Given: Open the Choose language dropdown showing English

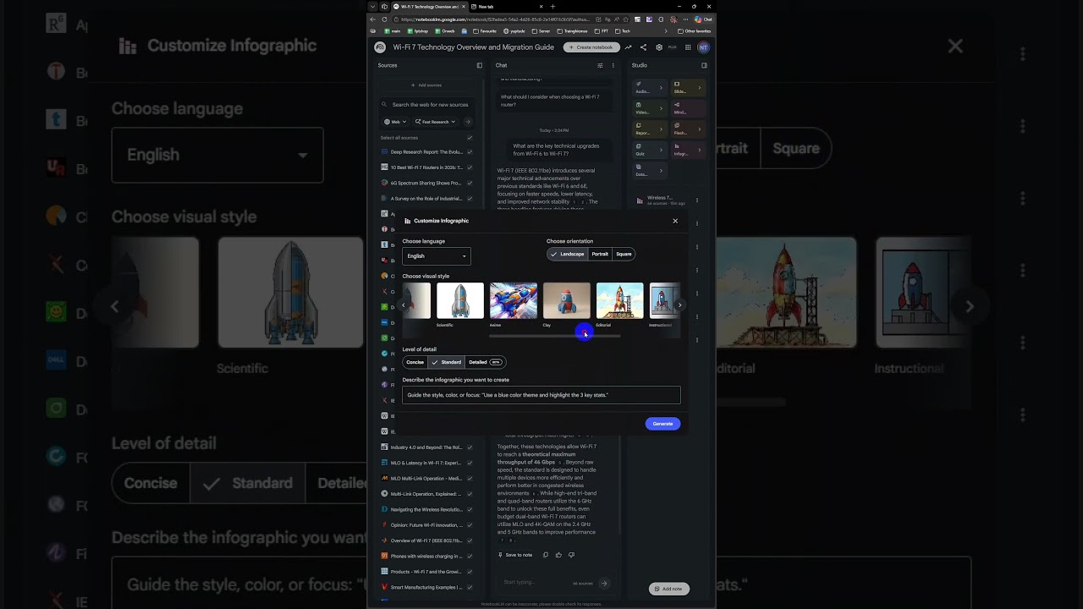Looking at the screenshot, I should click(x=437, y=256).
